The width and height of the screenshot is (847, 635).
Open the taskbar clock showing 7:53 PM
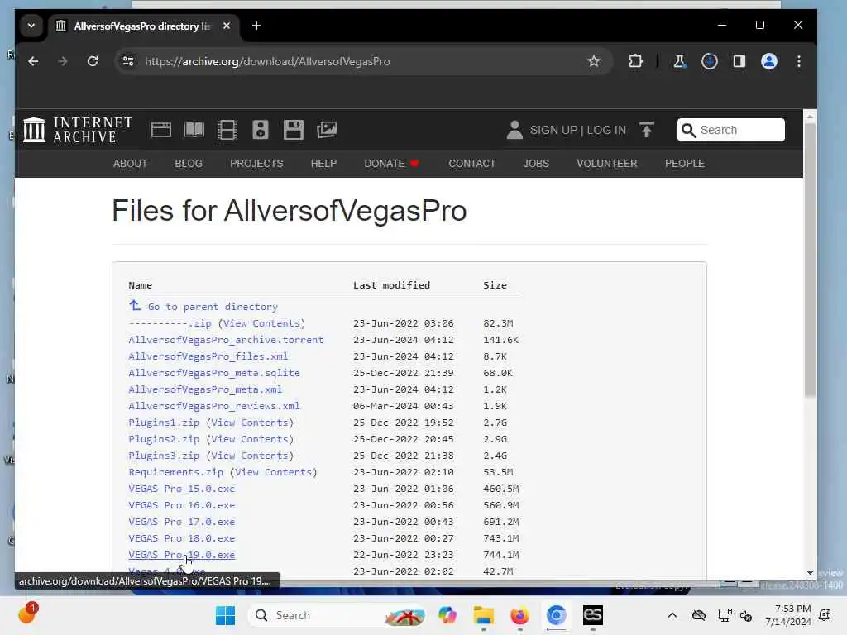pyautogui.click(x=788, y=615)
